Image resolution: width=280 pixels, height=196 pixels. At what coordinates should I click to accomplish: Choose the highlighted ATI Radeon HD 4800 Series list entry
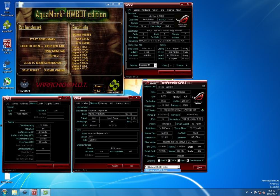pyautogui.click(x=162, y=170)
